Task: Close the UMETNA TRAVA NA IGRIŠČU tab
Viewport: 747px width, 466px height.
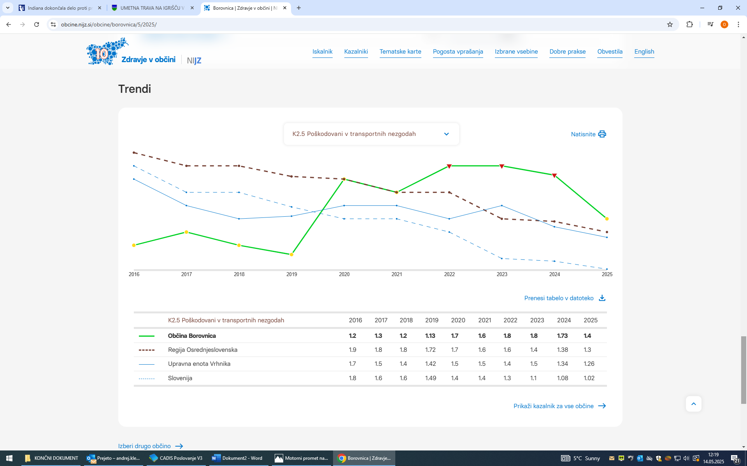Action: pyautogui.click(x=192, y=8)
